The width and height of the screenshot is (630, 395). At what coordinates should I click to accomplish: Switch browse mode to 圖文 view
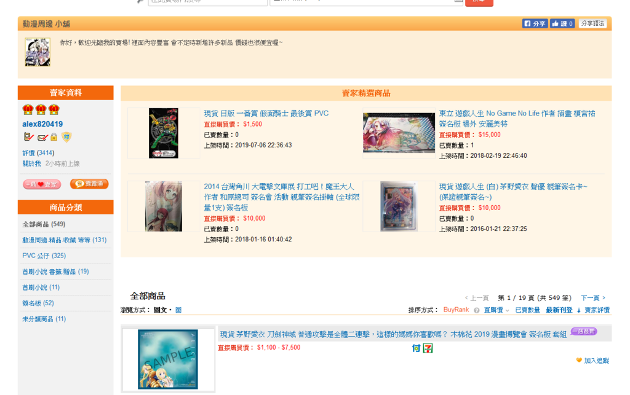pyautogui.click(x=161, y=310)
